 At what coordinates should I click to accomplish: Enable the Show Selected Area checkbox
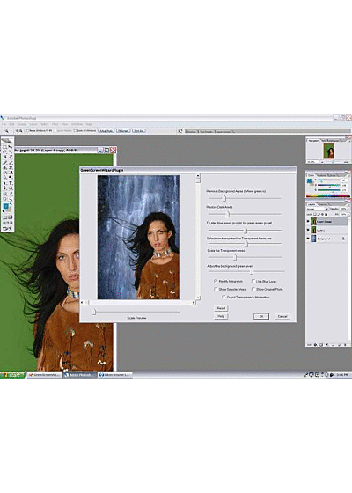pyautogui.click(x=216, y=289)
